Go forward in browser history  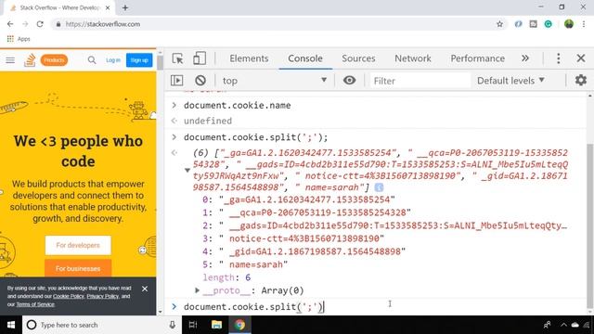click(x=25, y=24)
